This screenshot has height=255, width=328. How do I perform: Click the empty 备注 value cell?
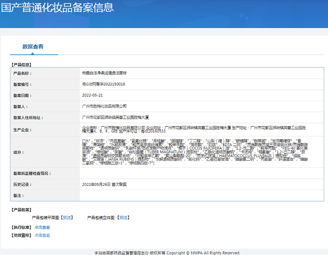201,195
